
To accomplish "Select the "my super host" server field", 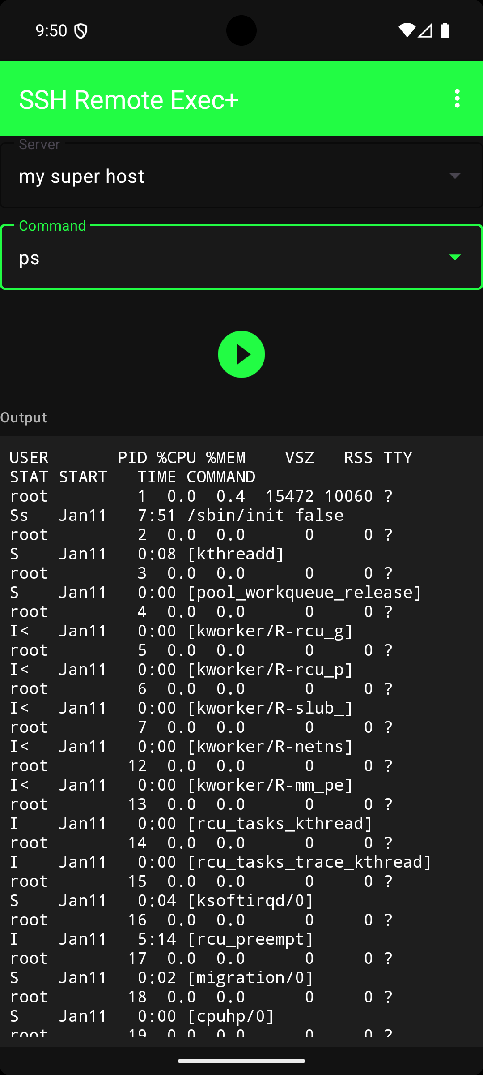I will pos(81,176).
